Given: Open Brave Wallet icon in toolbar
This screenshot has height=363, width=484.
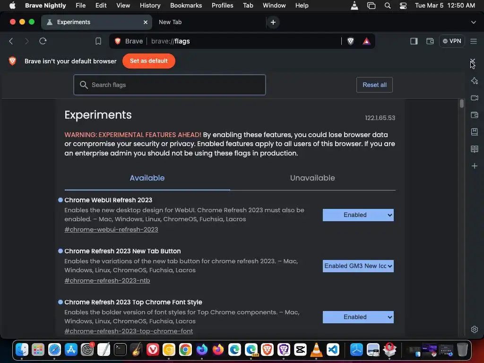Looking at the screenshot, I should pyautogui.click(x=430, y=41).
